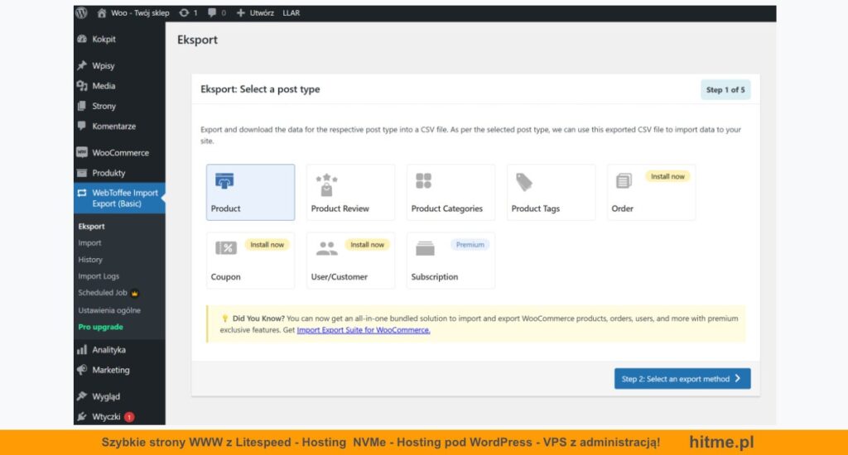Open the Import submenu item
This screenshot has width=848, height=455.
click(89, 243)
